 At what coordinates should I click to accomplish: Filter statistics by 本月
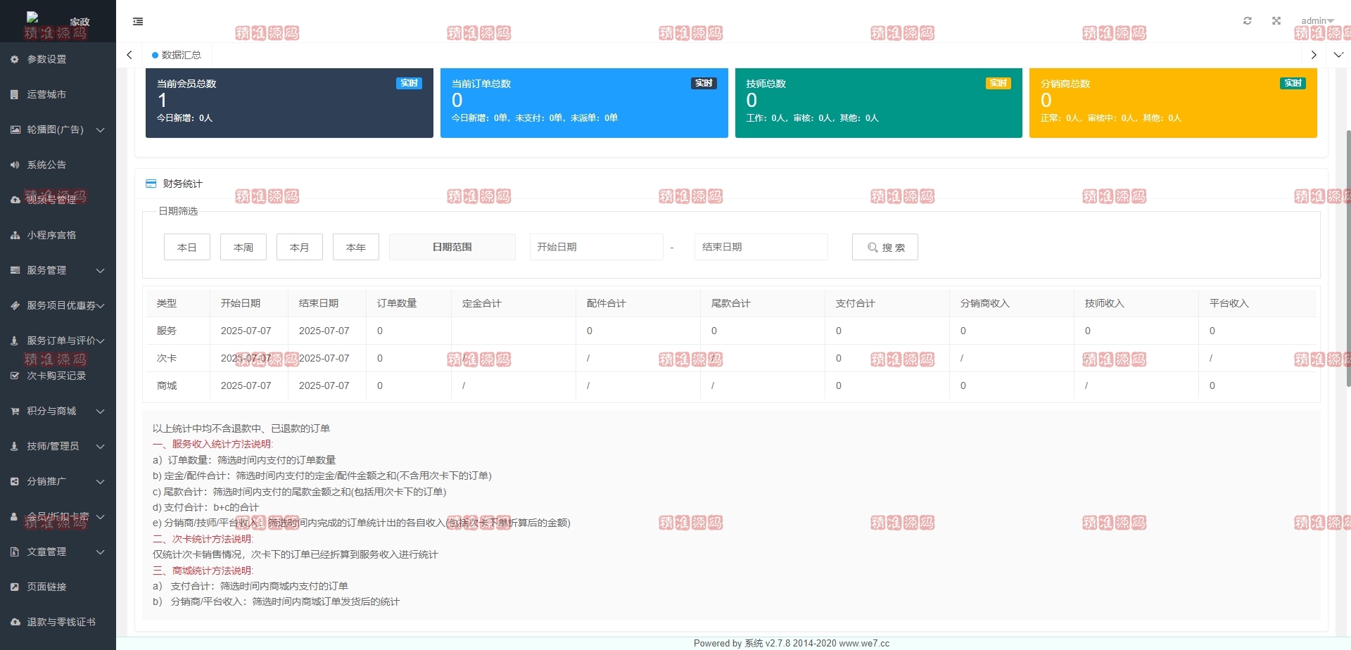[x=300, y=247]
